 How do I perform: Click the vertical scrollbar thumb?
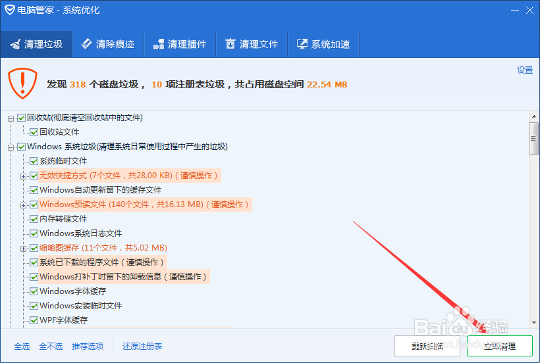click(534, 139)
